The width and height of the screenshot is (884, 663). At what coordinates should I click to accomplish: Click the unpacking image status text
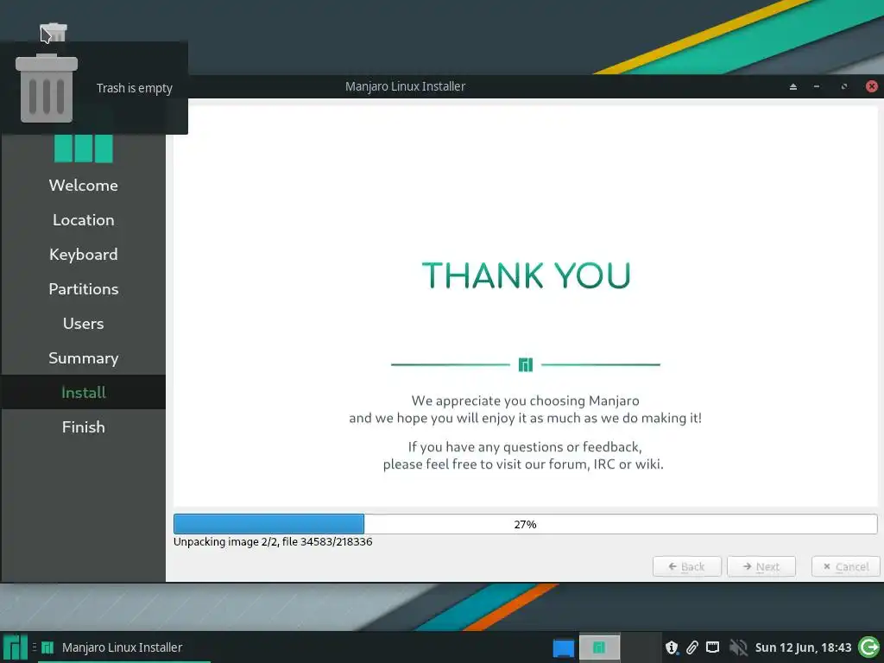pos(273,542)
